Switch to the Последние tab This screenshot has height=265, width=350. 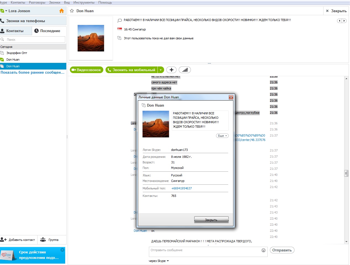(49, 31)
